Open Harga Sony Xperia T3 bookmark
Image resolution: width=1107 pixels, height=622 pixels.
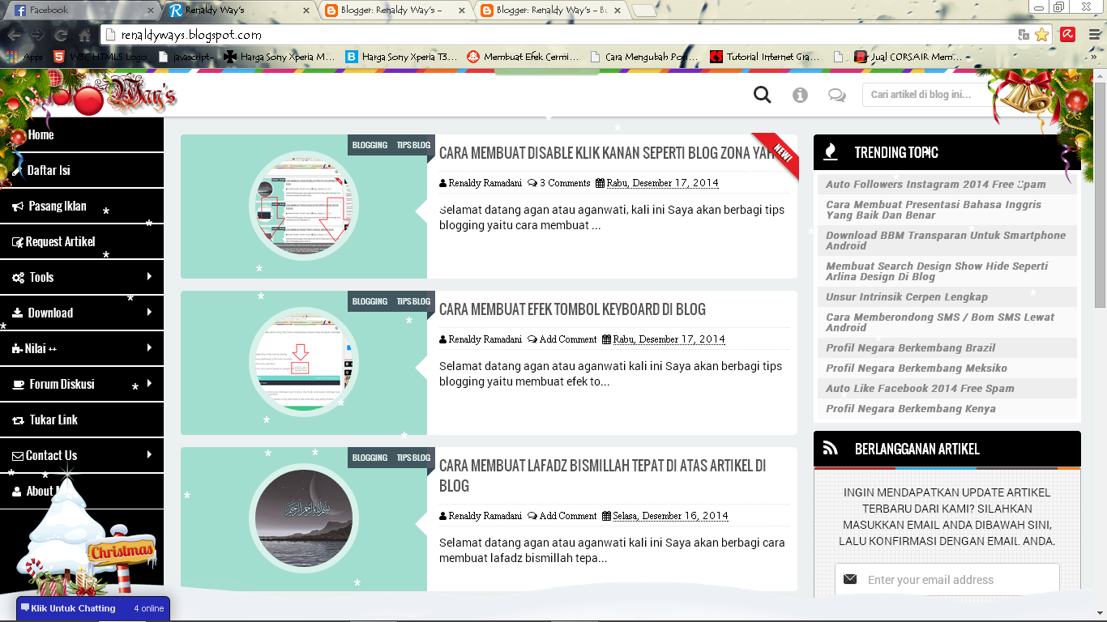pyautogui.click(x=401, y=57)
